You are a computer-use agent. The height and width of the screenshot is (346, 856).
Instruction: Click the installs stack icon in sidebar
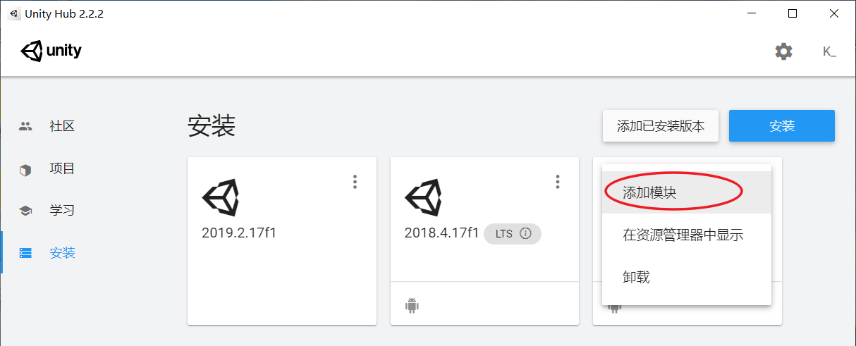click(x=25, y=253)
